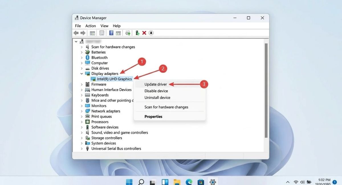Screen dimensions: 342x185
Task: Click the Intel(R) UHD Graphics device icon
Action: tap(93, 79)
